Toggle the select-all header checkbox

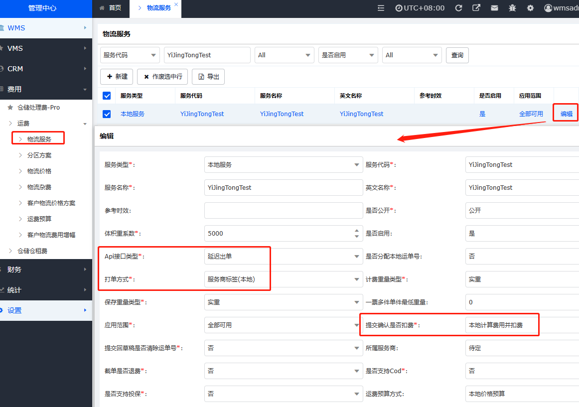click(x=107, y=96)
